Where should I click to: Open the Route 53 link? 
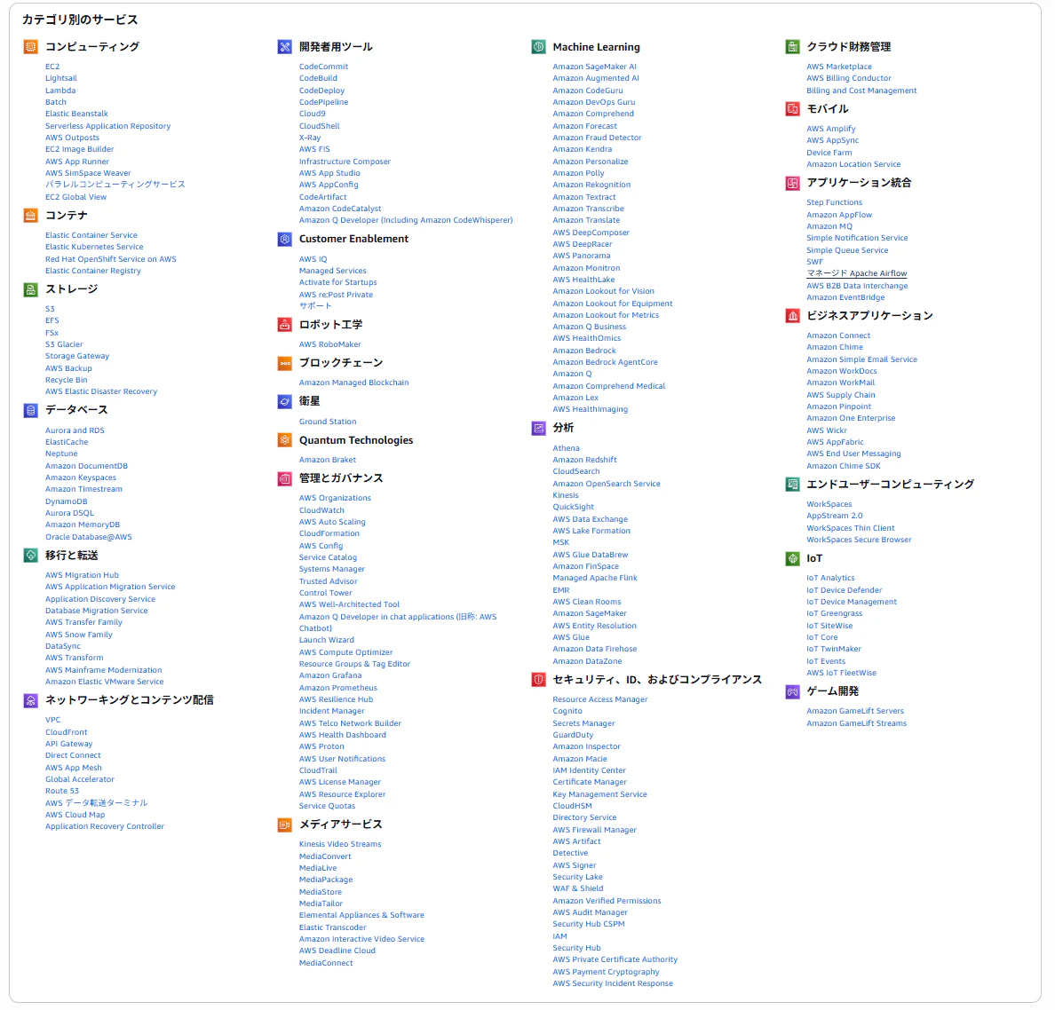pos(62,791)
